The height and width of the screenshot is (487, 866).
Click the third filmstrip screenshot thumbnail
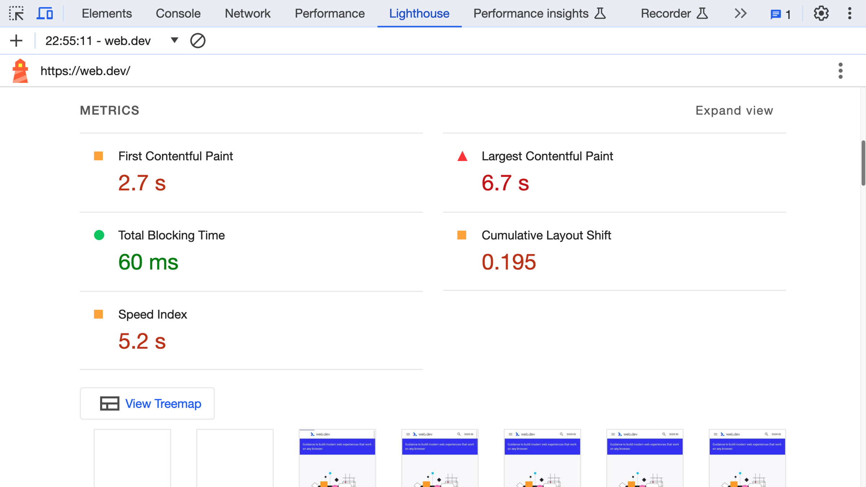click(337, 458)
